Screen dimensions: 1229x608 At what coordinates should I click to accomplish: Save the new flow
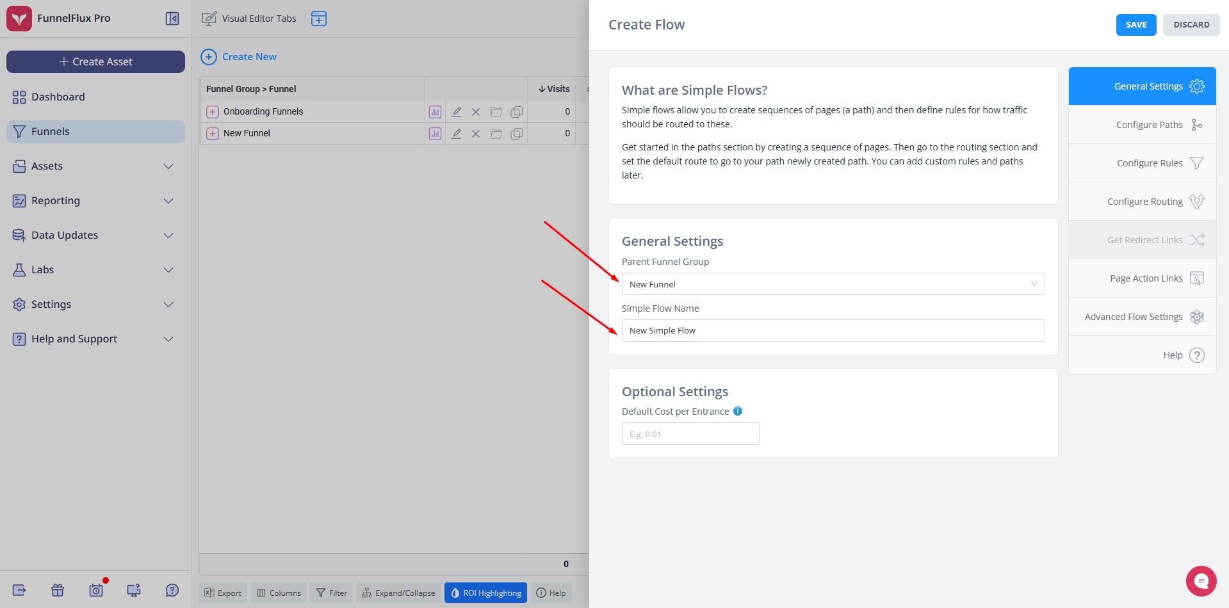(1136, 25)
